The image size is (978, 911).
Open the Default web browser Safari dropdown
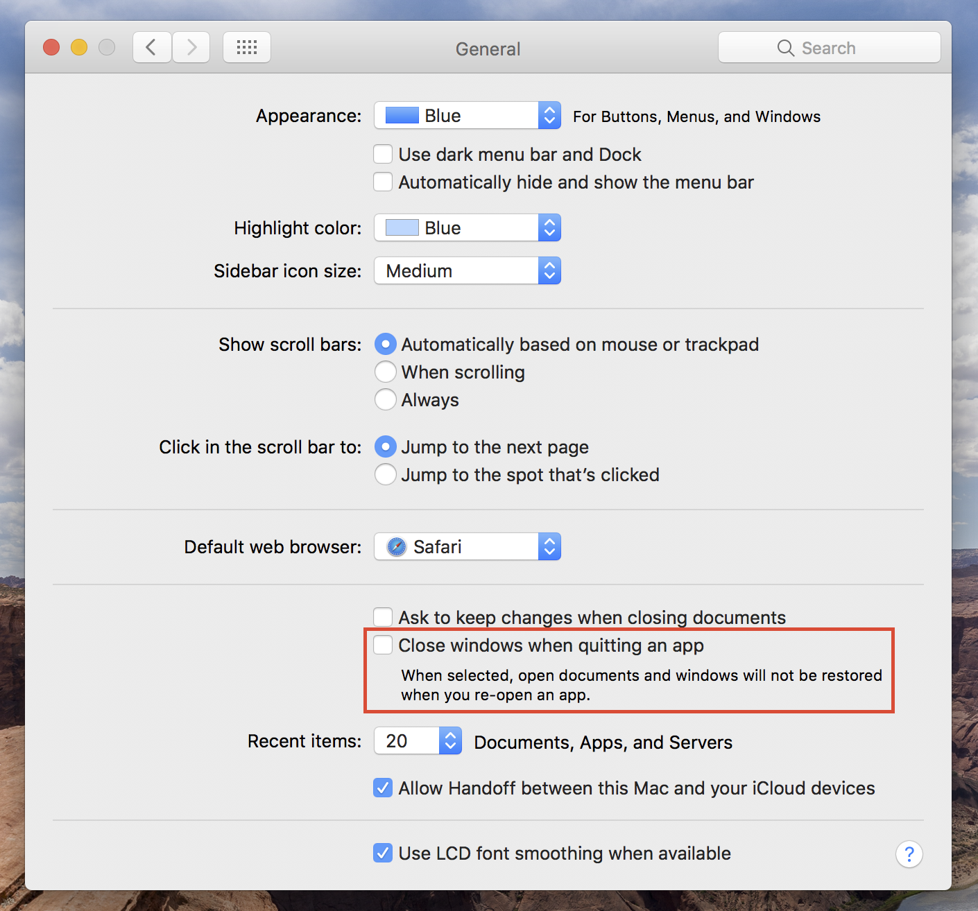tap(467, 547)
